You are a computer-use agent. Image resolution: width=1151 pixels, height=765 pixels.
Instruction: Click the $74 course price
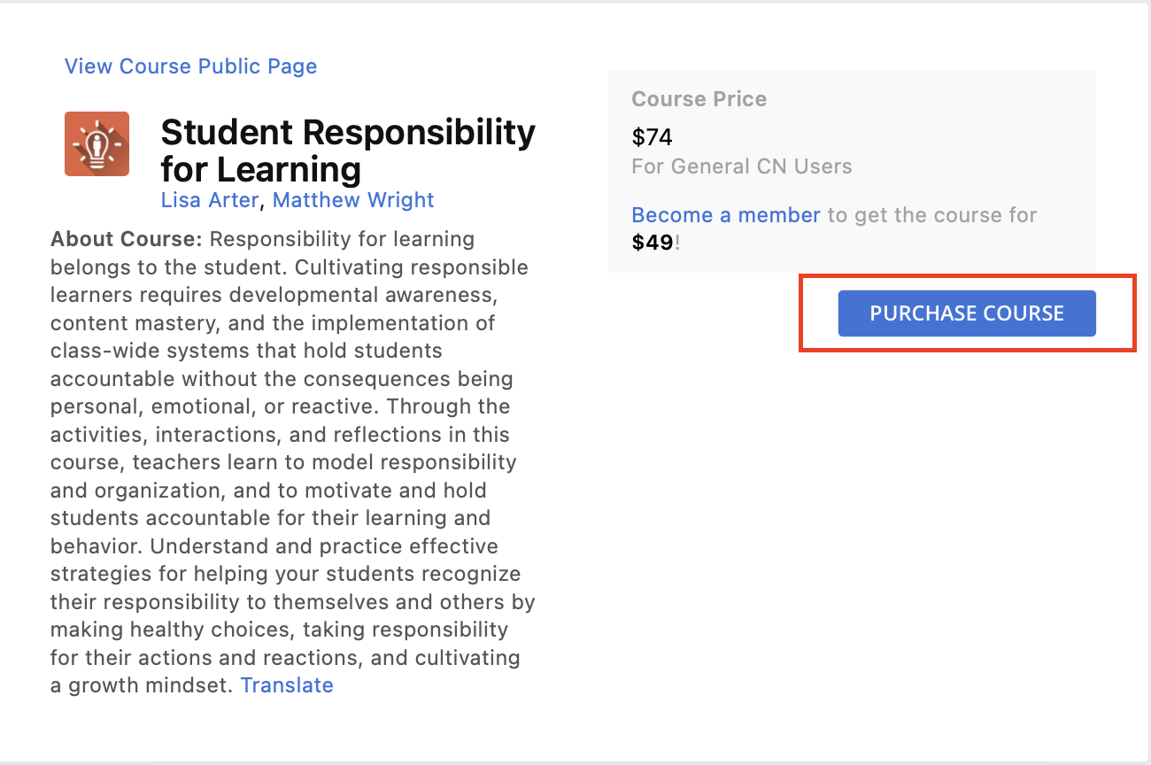pyautogui.click(x=653, y=137)
